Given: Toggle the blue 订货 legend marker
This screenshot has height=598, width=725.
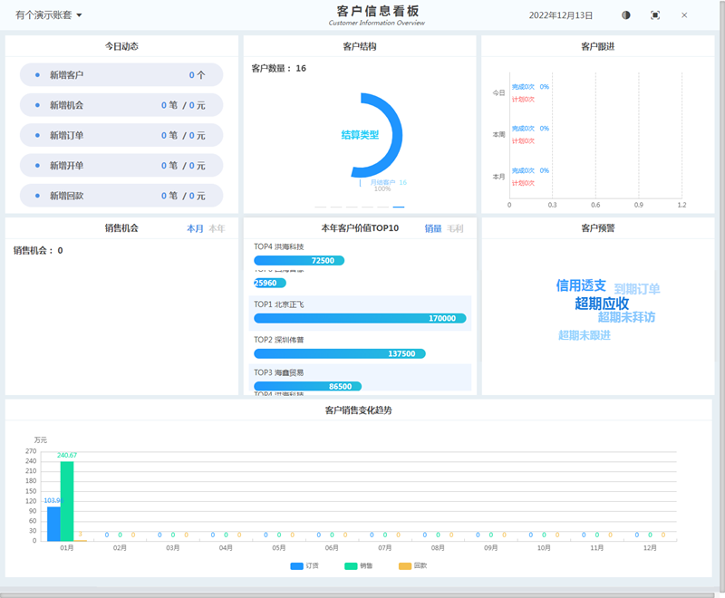Looking at the screenshot, I should point(297,566).
